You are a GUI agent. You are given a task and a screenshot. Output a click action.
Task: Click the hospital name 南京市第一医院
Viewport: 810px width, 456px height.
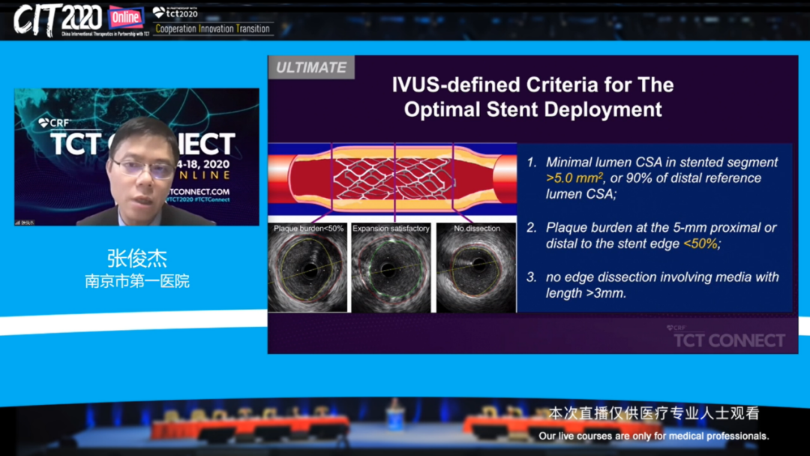click(136, 282)
